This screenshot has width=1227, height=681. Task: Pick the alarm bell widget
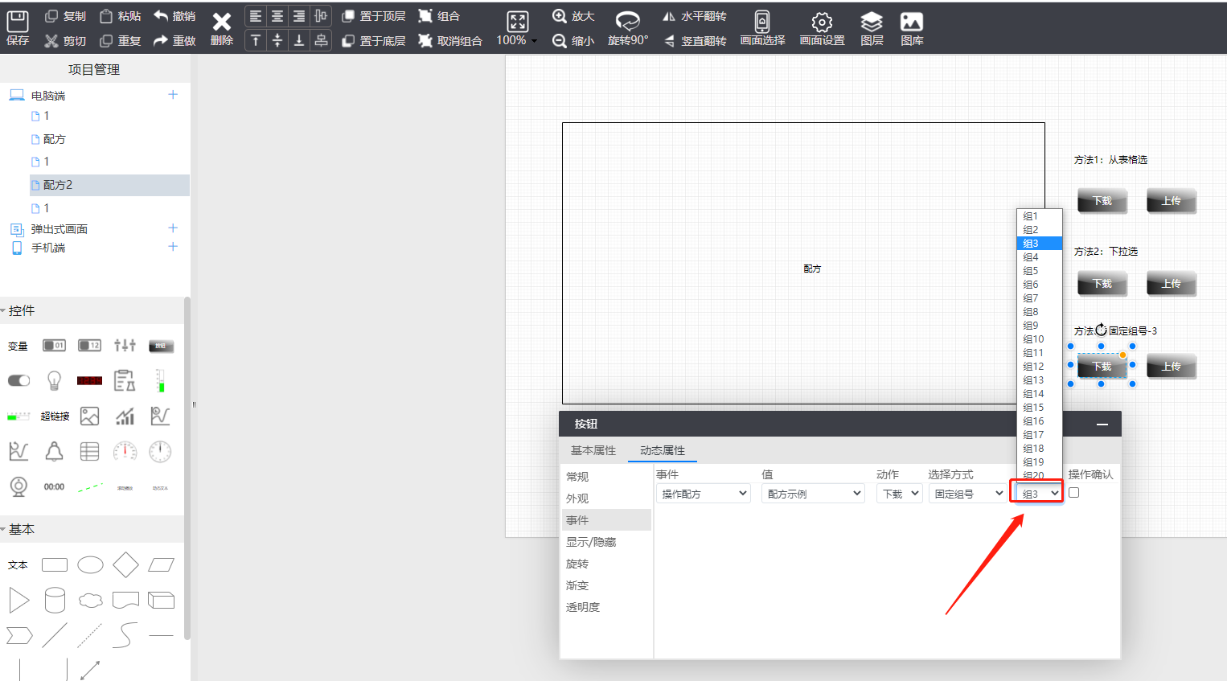pos(54,451)
